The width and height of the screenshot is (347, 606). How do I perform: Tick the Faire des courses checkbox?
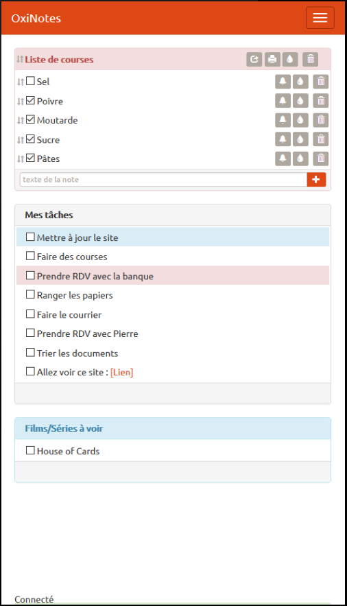(30, 256)
